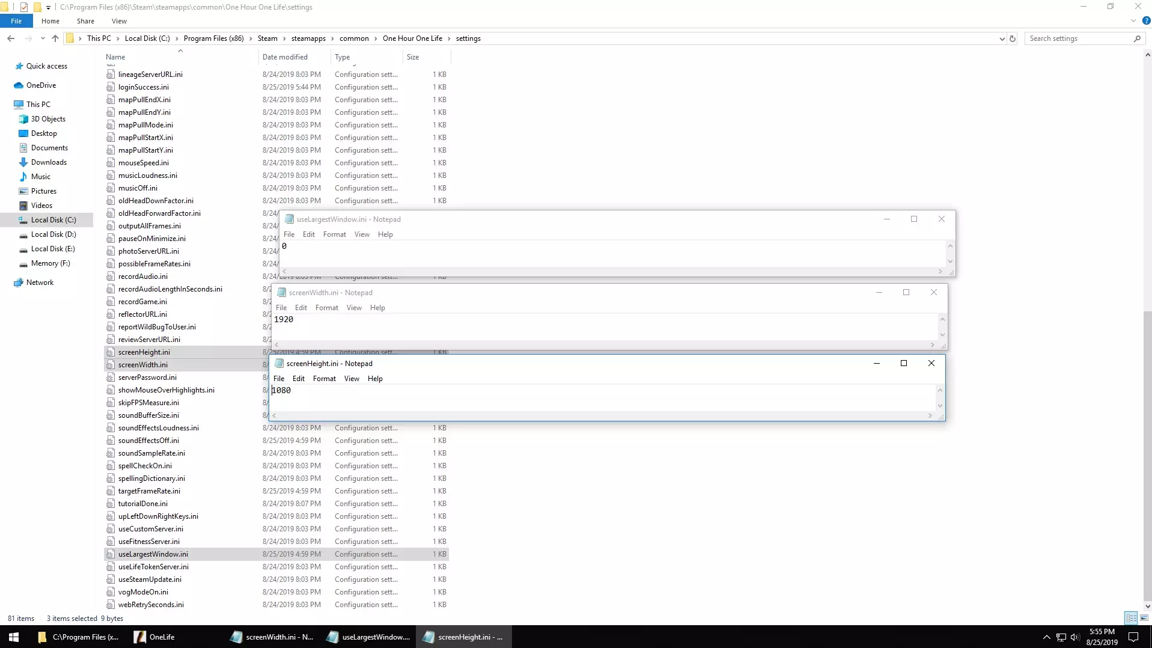Go up one folder level

click(55, 38)
